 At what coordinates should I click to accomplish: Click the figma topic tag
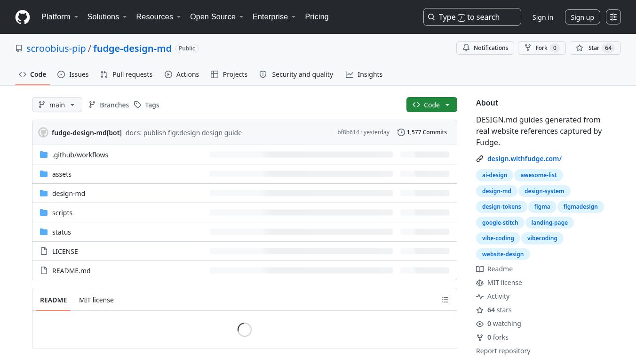coord(542,207)
